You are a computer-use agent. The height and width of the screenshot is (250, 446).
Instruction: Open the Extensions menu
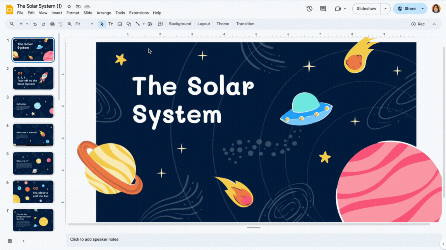tap(139, 13)
